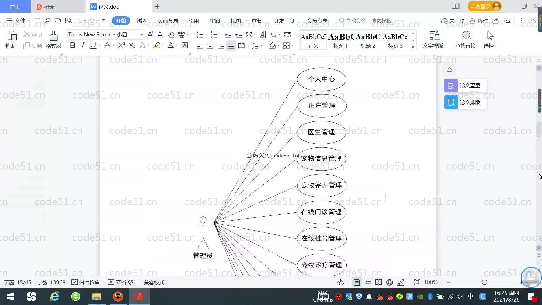Collapse the side panel arrow

(x=449, y=69)
